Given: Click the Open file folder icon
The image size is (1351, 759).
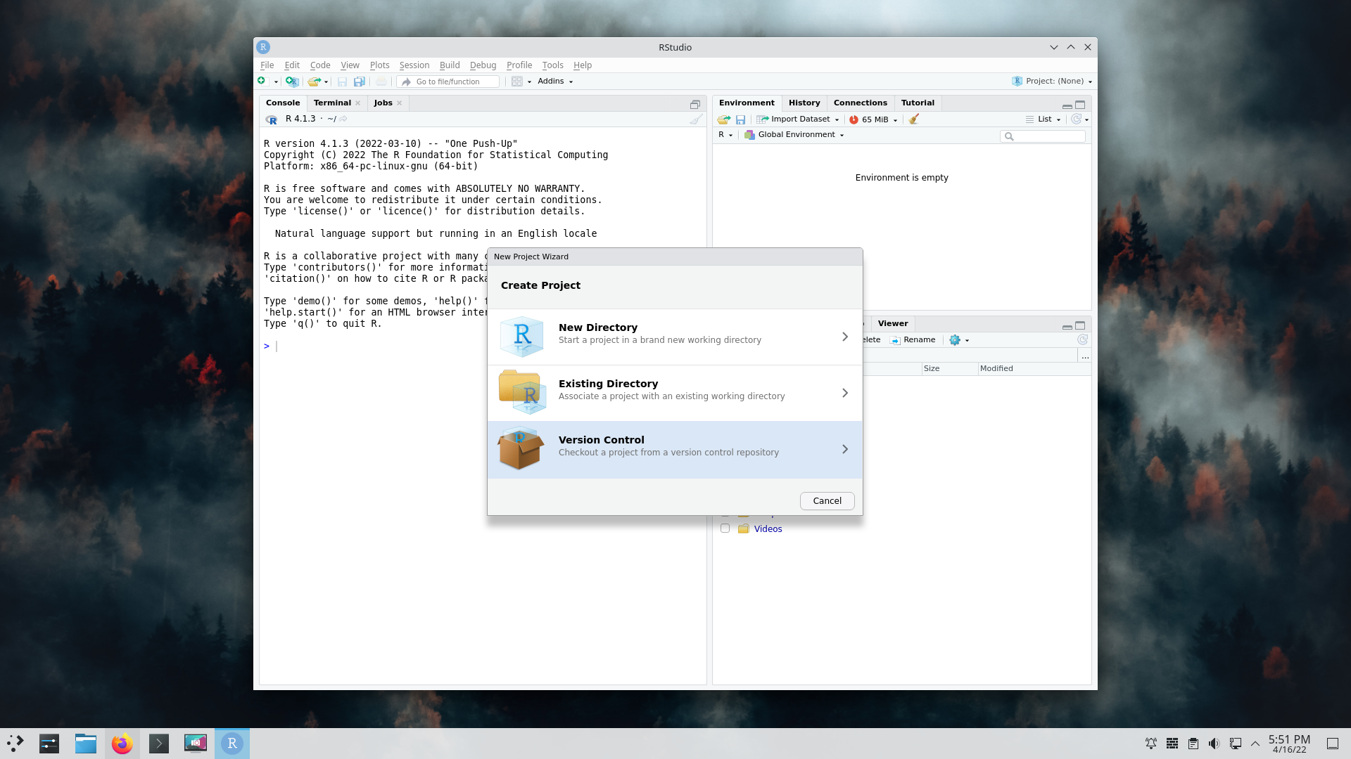Looking at the screenshot, I should tap(314, 82).
